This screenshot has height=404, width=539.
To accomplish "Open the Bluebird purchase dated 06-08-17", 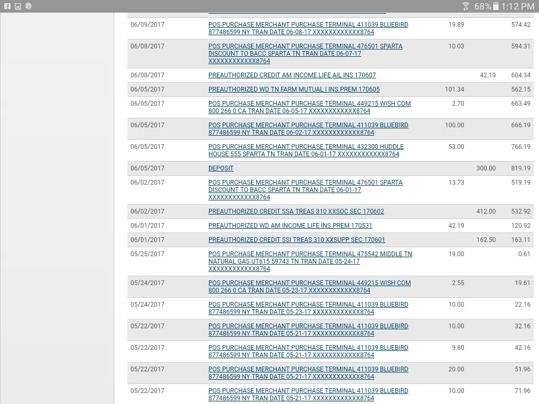I will pos(308,28).
